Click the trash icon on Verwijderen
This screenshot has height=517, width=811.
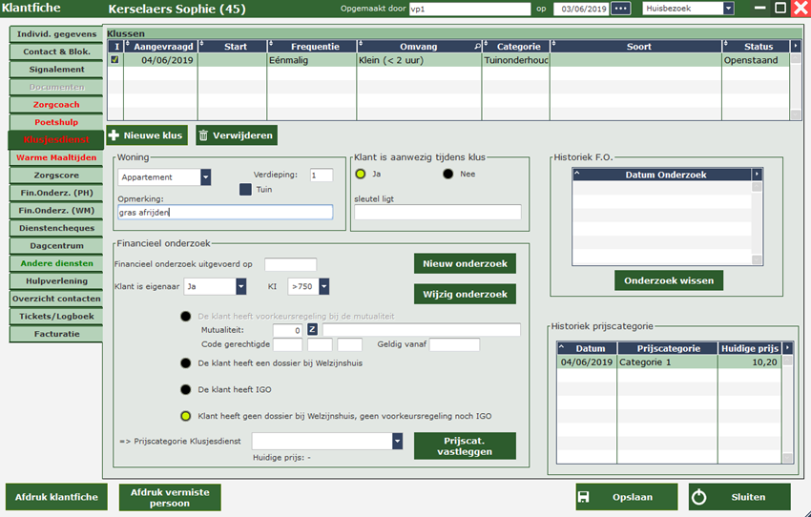point(204,135)
